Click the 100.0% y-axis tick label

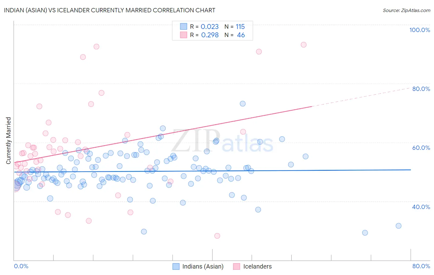tap(420, 30)
